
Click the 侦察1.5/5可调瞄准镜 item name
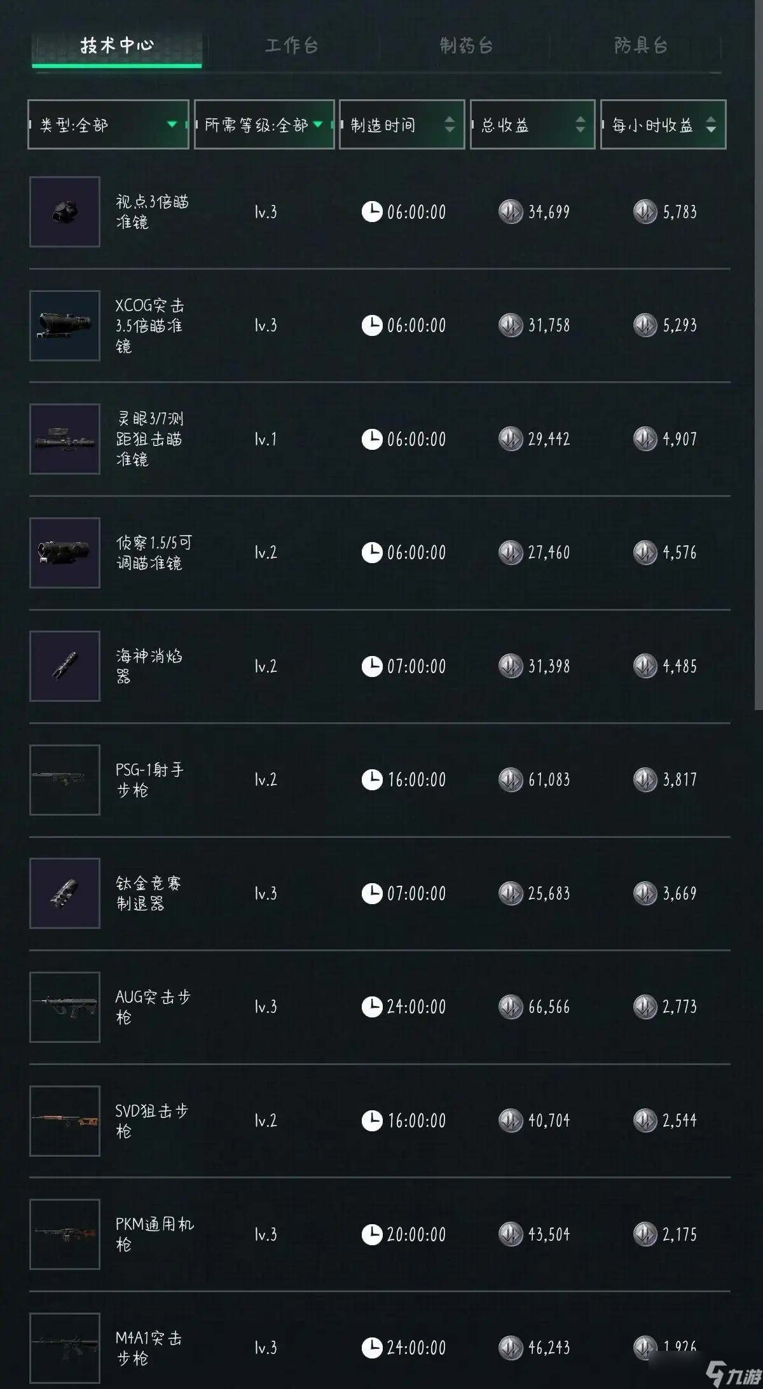coord(153,553)
